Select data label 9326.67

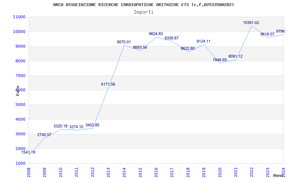point(172,38)
